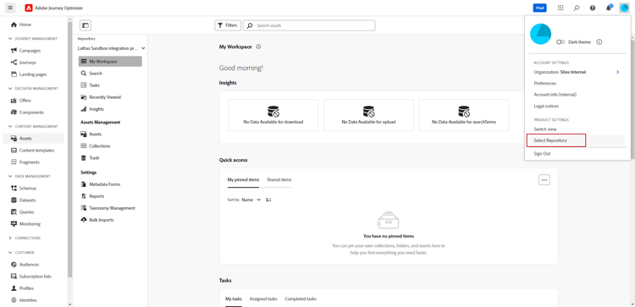Open the app switcher grid icon
635x307 pixels.
[560, 8]
